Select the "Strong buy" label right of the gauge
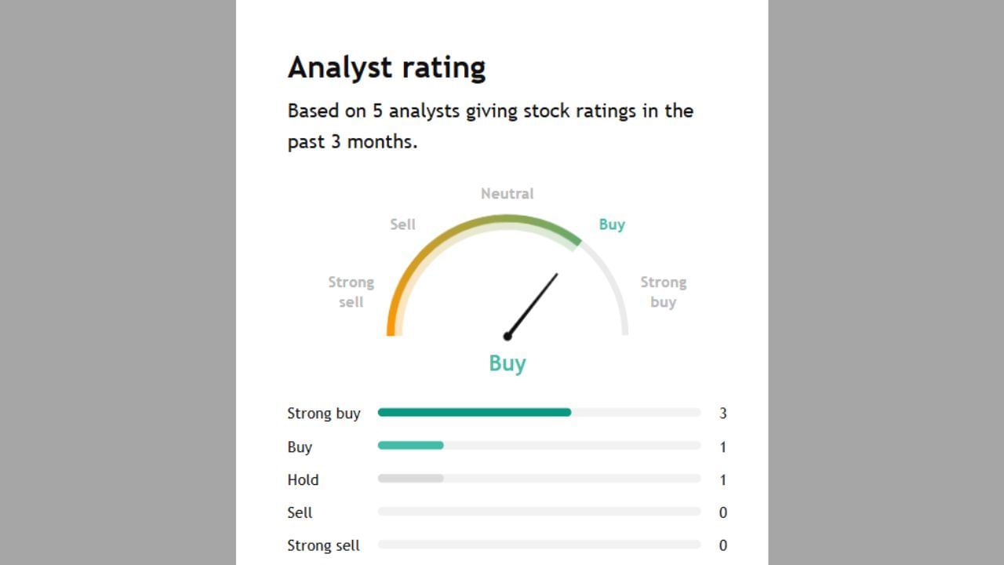Image resolution: width=1004 pixels, height=565 pixels. point(663,292)
